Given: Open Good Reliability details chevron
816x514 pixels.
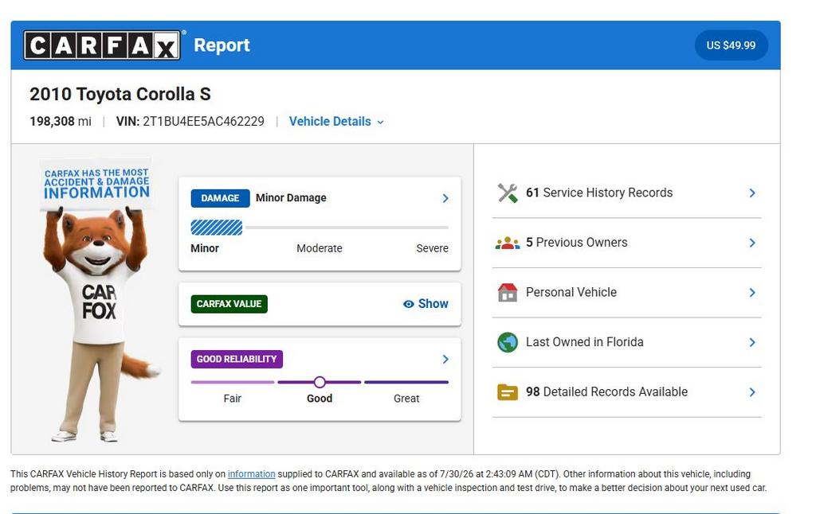Looking at the screenshot, I should tap(445, 359).
